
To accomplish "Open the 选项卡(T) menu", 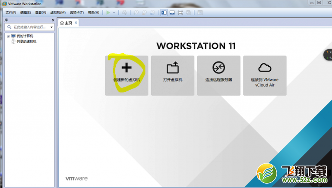I will tap(77, 13).
